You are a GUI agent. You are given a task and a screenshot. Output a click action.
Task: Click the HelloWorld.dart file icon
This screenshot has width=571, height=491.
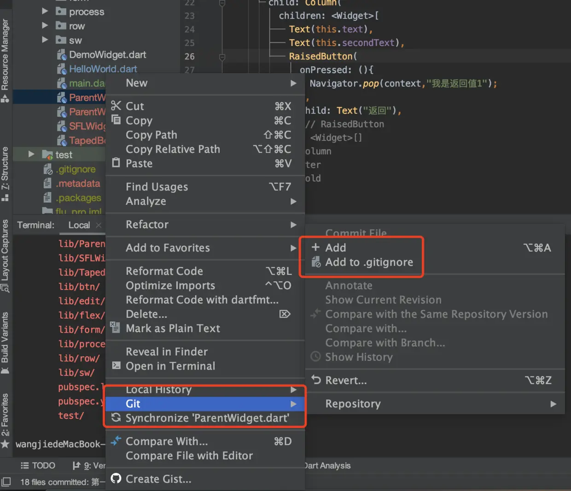click(x=61, y=69)
